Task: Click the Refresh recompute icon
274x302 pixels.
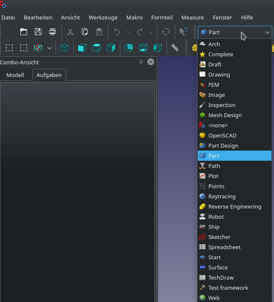Action: pyautogui.click(x=166, y=32)
